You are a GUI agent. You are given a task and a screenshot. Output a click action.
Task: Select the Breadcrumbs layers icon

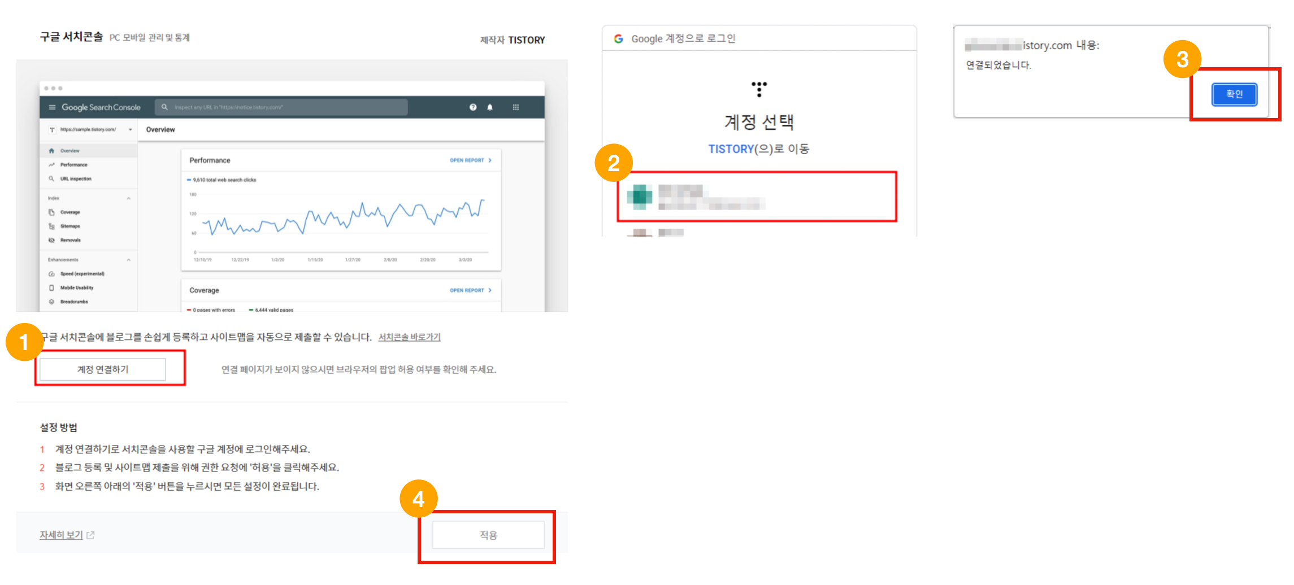coord(51,302)
